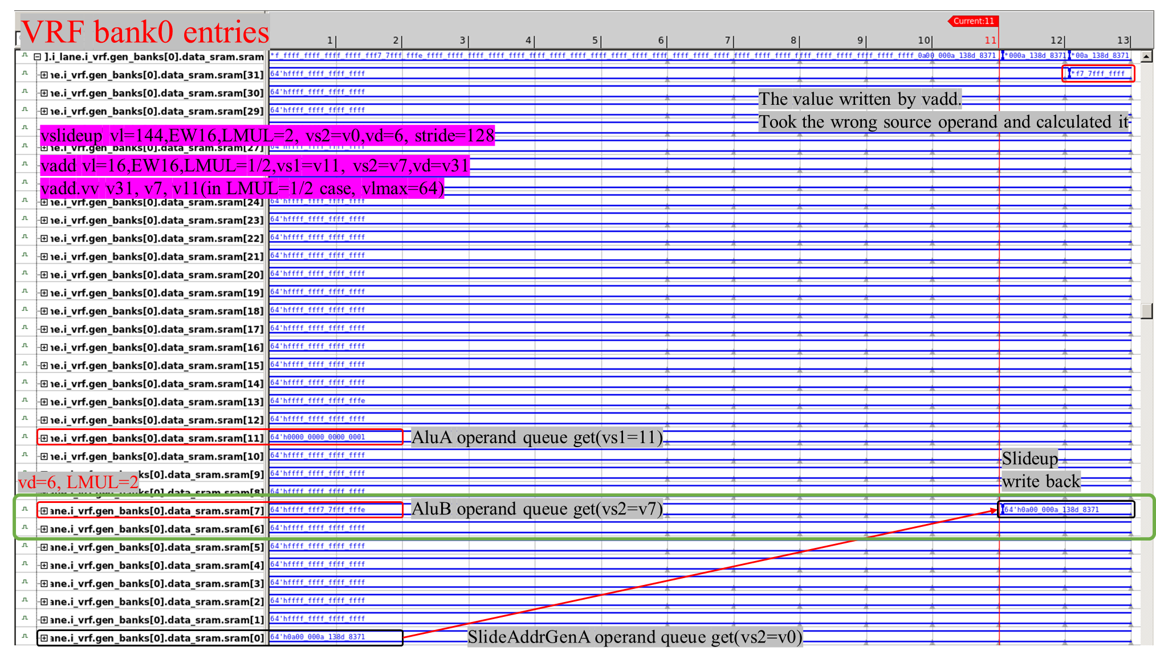
Task: Click the signal type icon beside sram[3]
Action: [x=25, y=582]
